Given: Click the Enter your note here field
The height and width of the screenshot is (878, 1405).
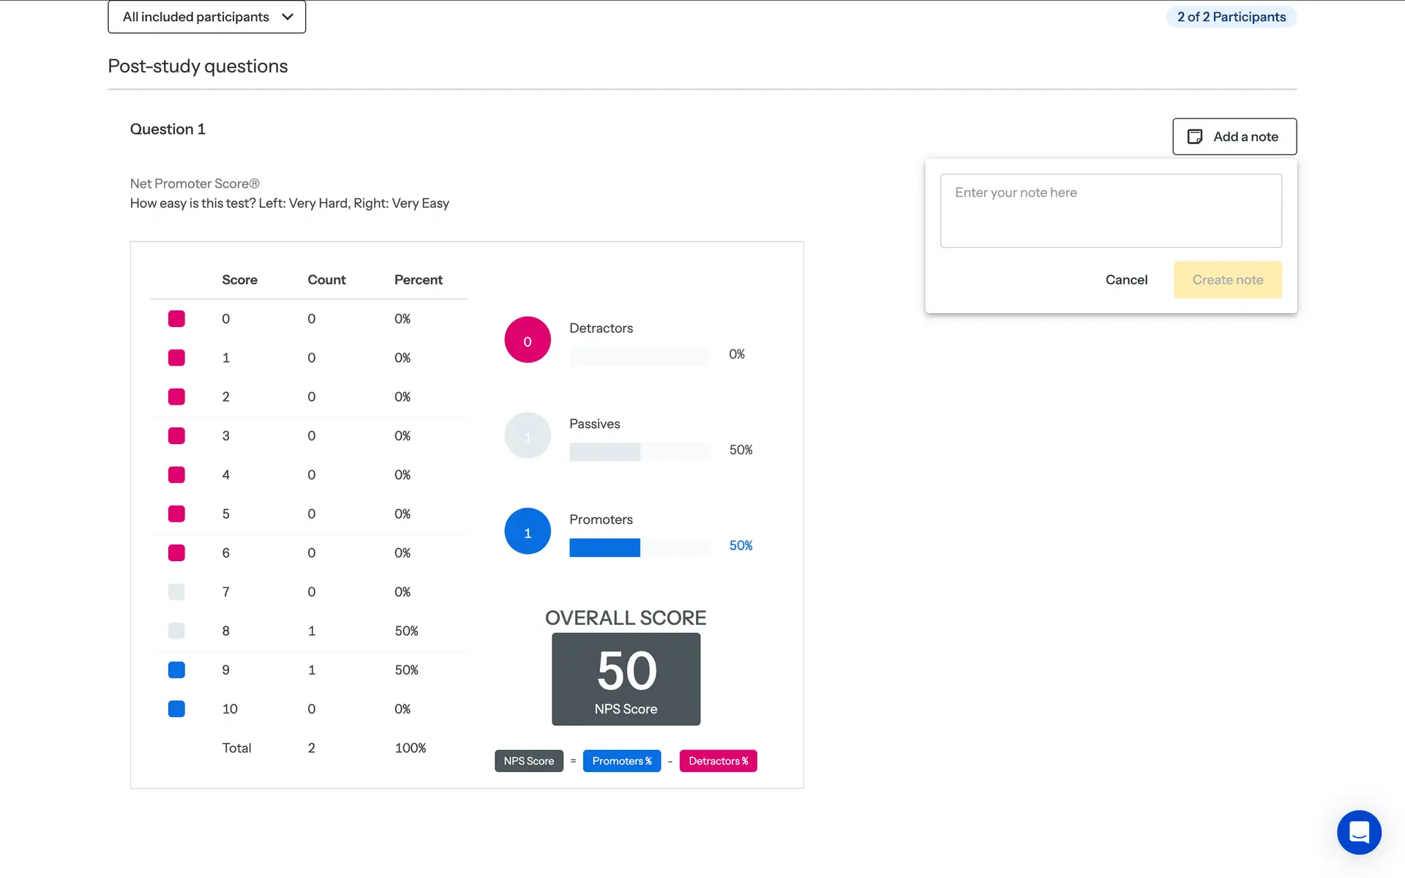Looking at the screenshot, I should click(1110, 211).
